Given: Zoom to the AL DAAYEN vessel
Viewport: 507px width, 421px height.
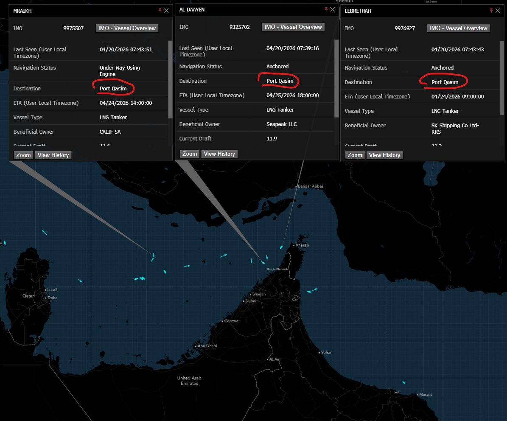Looking at the screenshot, I should (190, 154).
